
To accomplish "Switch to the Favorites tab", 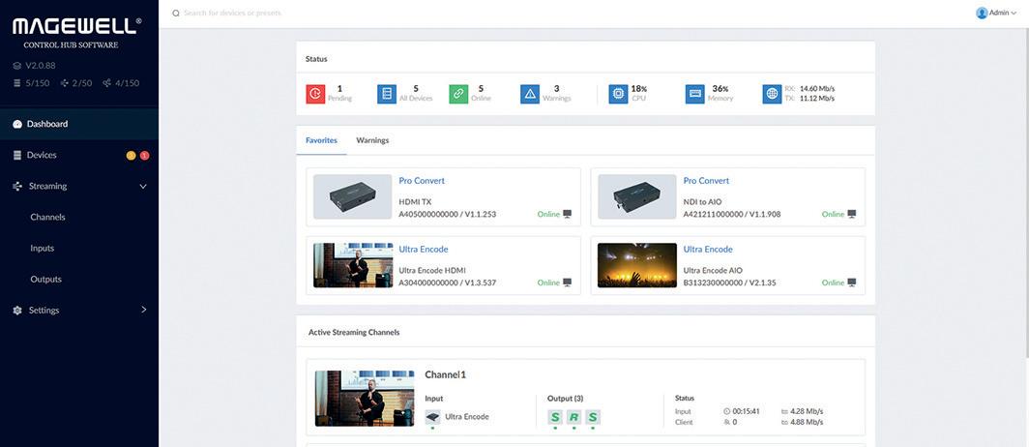I will point(321,140).
